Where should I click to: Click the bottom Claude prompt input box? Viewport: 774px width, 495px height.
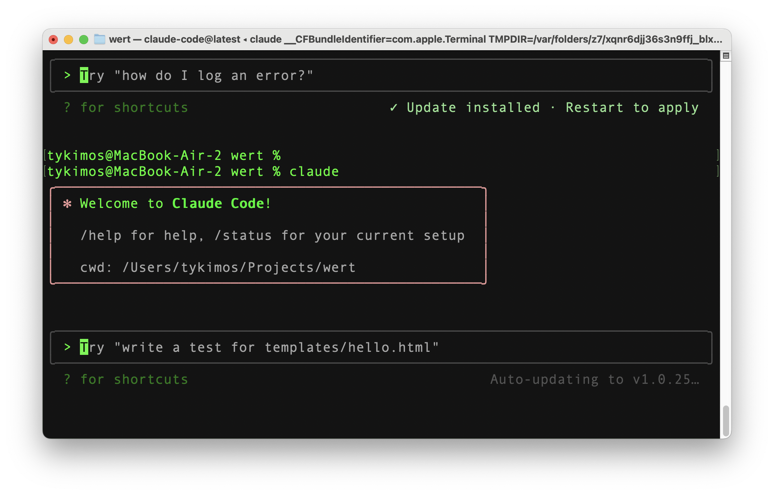click(x=381, y=347)
